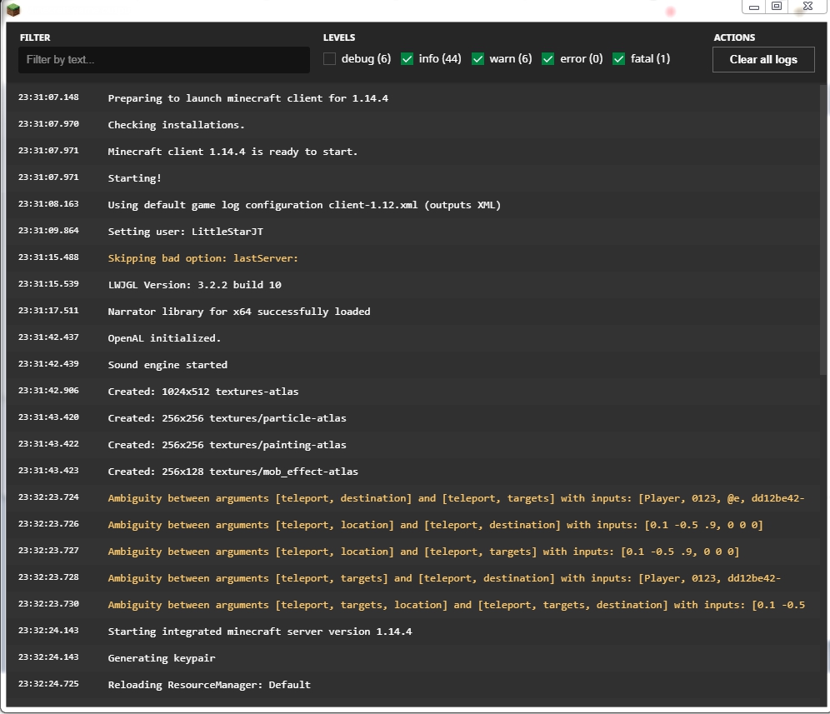Viewport: 830px width, 714px height.
Task: Focus the Filter by text field
Action: [x=164, y=60]
